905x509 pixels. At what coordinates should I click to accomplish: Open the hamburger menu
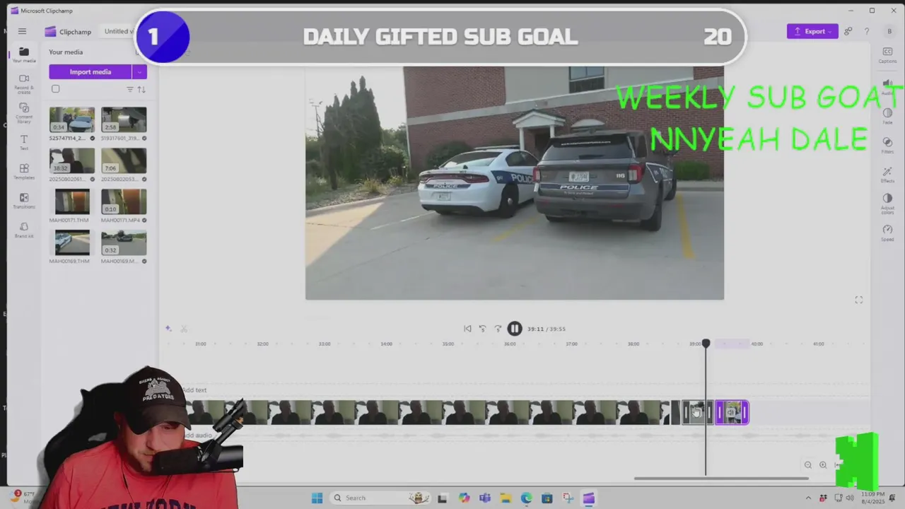22,31
